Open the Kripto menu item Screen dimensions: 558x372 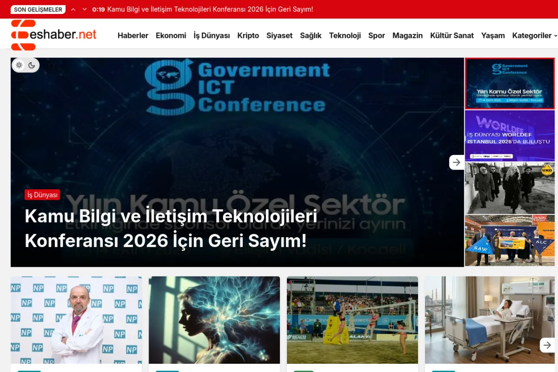248,36
